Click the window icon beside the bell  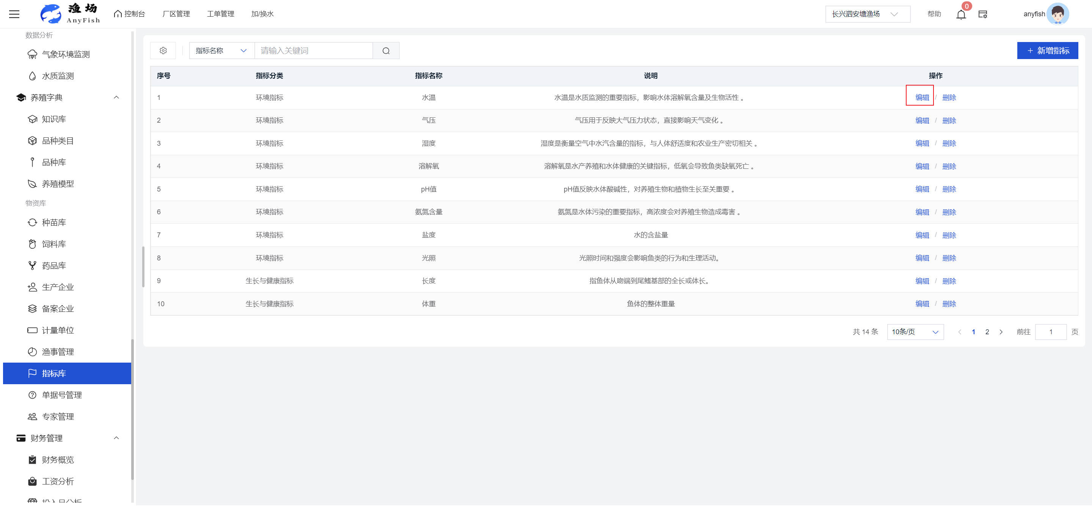[x=983, y=14]
